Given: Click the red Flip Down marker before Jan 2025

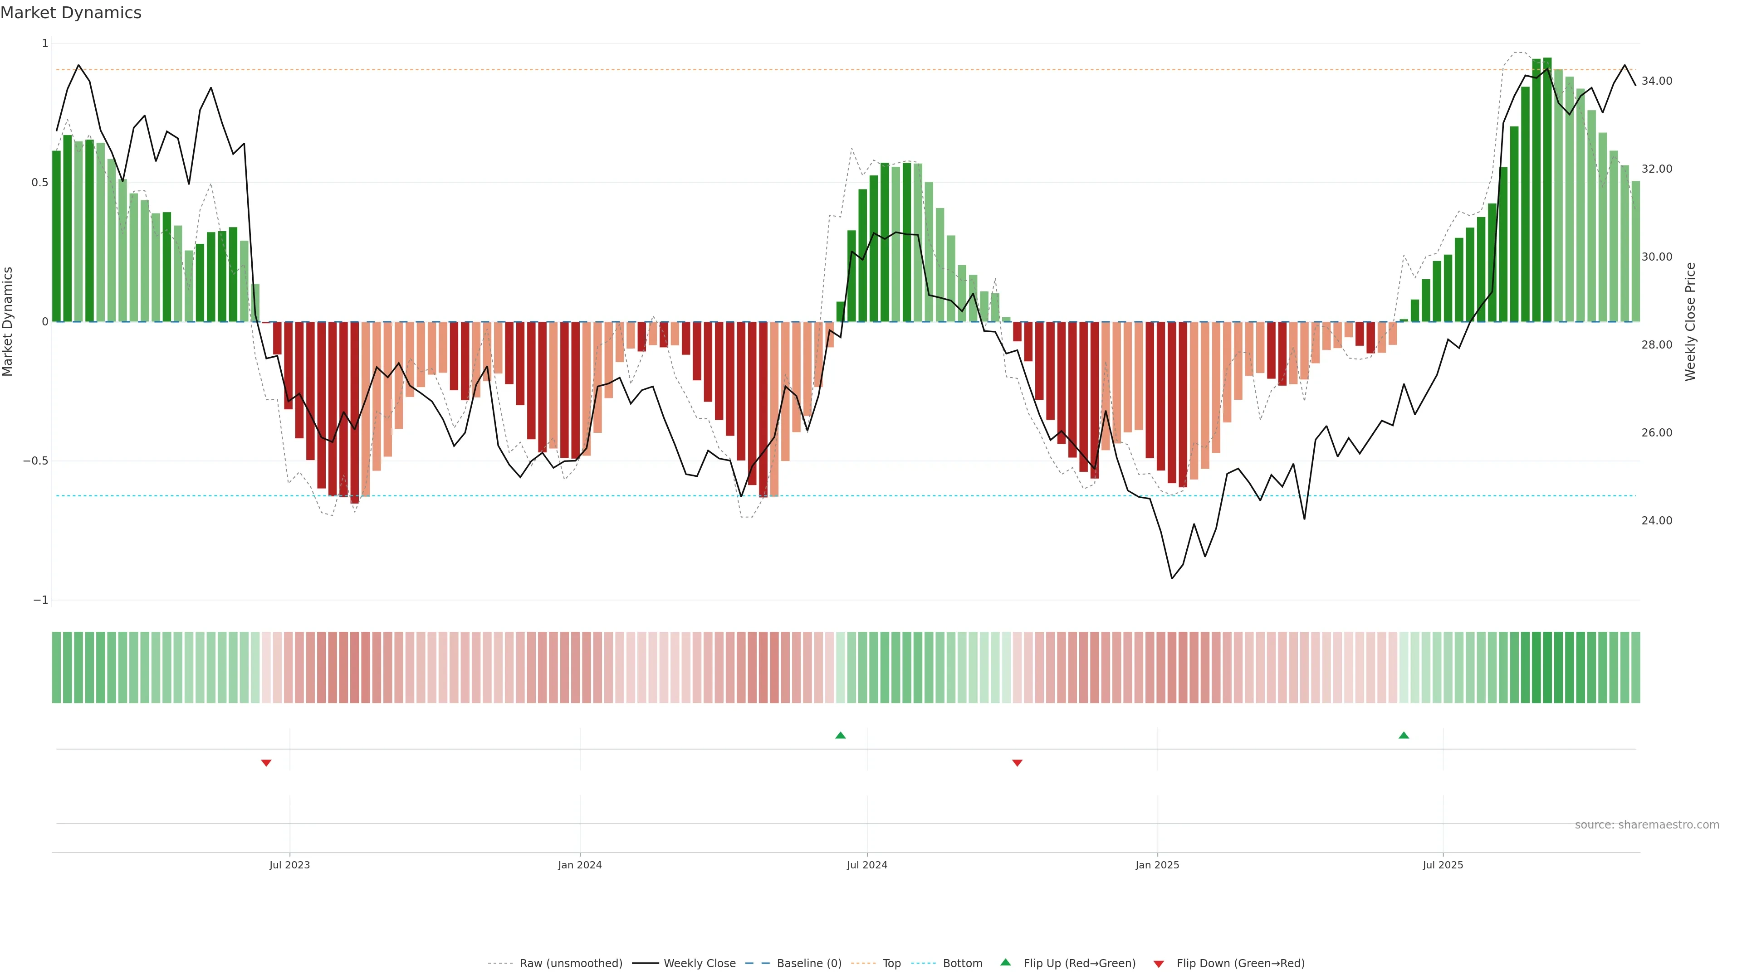Looking at the screenshot, I should click(x=1016, y=763).
